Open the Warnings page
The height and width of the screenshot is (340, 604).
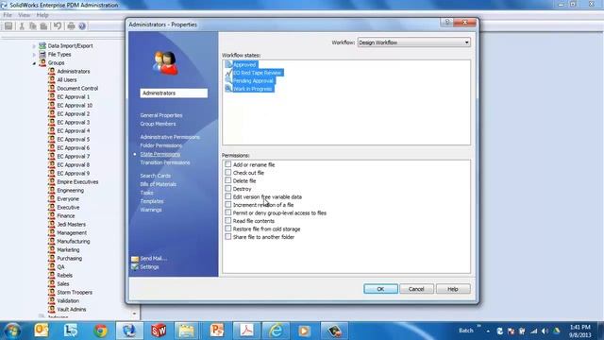click(151, 210)
